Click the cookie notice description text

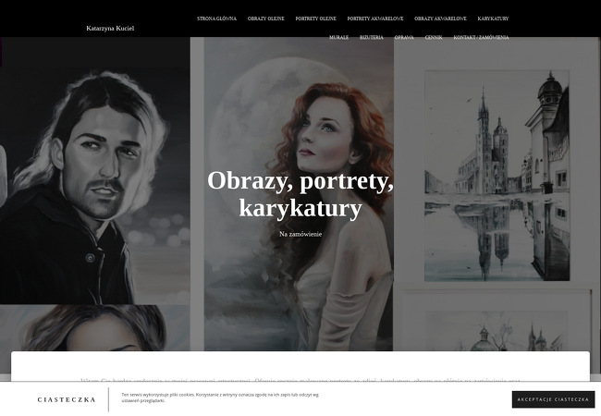[220, 398]
